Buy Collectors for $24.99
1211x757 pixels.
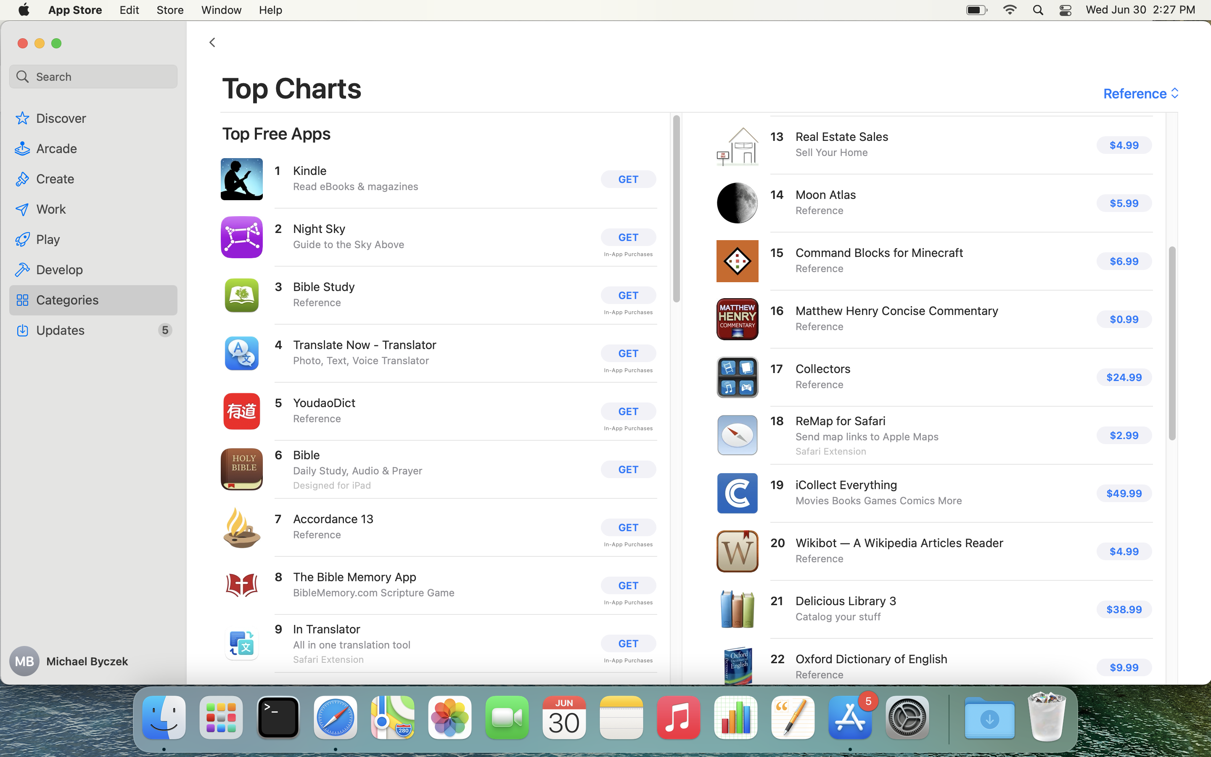pyautogui.click(x=1124, y=378)
